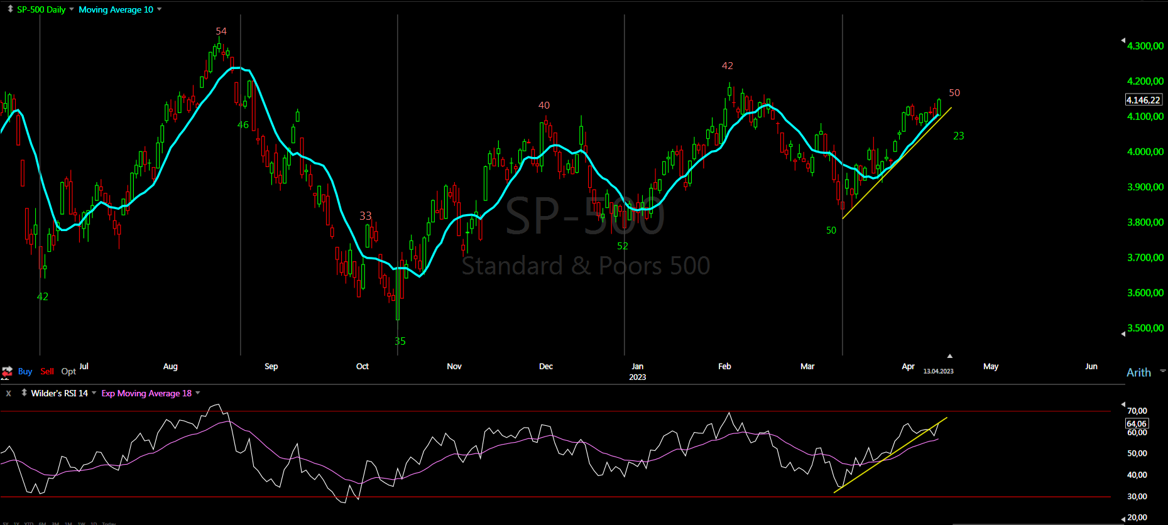Click the 4.300,00 price axis label
Image resolution: width=1168 pixels, height=525 pixels.
(1145, 46)
